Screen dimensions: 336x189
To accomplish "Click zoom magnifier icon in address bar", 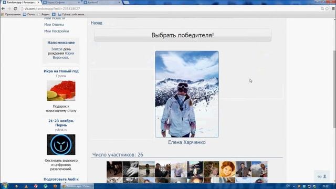I will [x=322, y=8].
